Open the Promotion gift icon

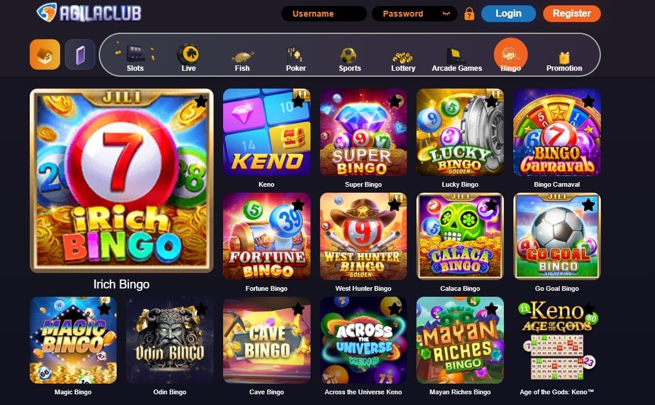(x=565, y=56)
